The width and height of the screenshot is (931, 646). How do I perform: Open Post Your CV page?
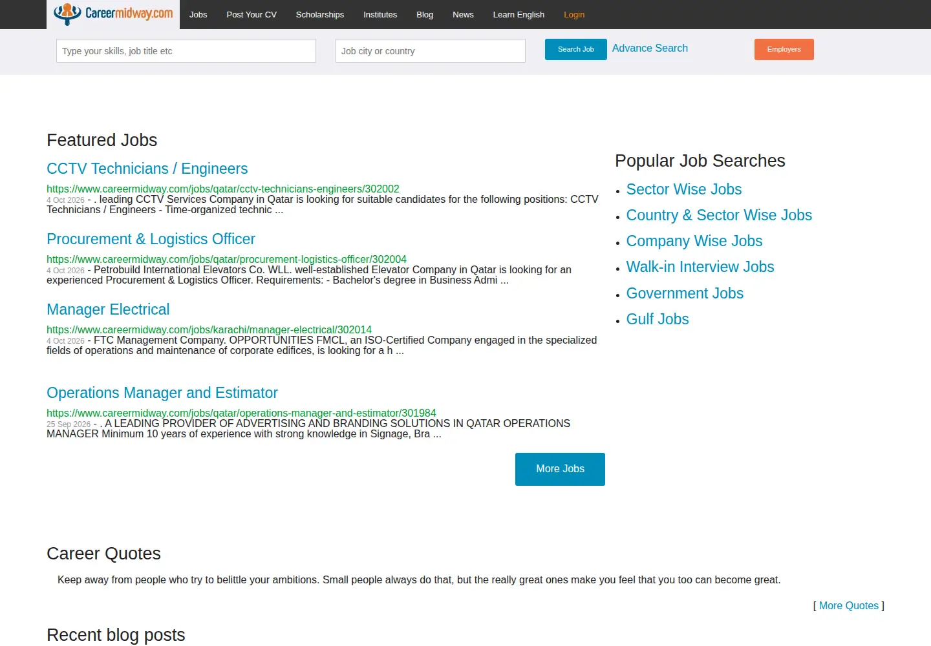coord(251,14)
